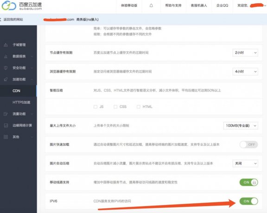Go back via 返回我的网站
This screenshot has width=267, height=213.
[x=13, y=19]
